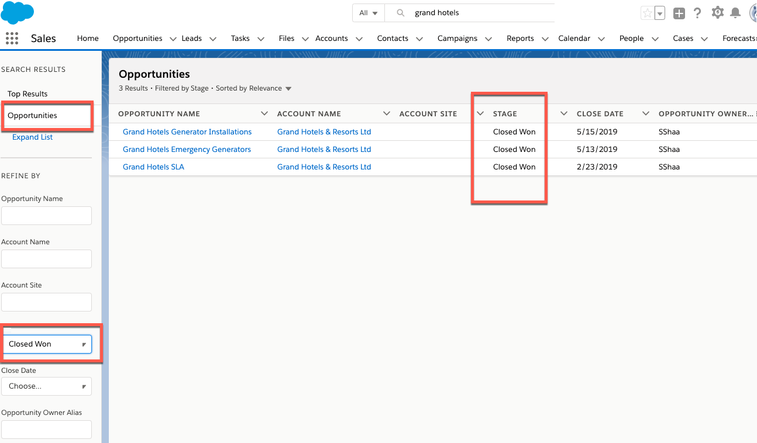Open the Help question mark icon
Image resolution: width=757 pixels, height=443 pixels.
(x=697, y=13)
